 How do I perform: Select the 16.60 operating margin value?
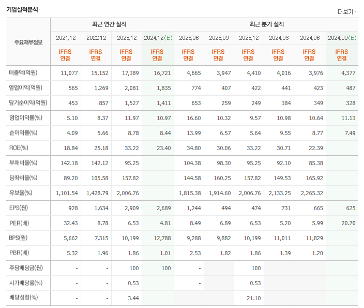[x=194, y=118]
